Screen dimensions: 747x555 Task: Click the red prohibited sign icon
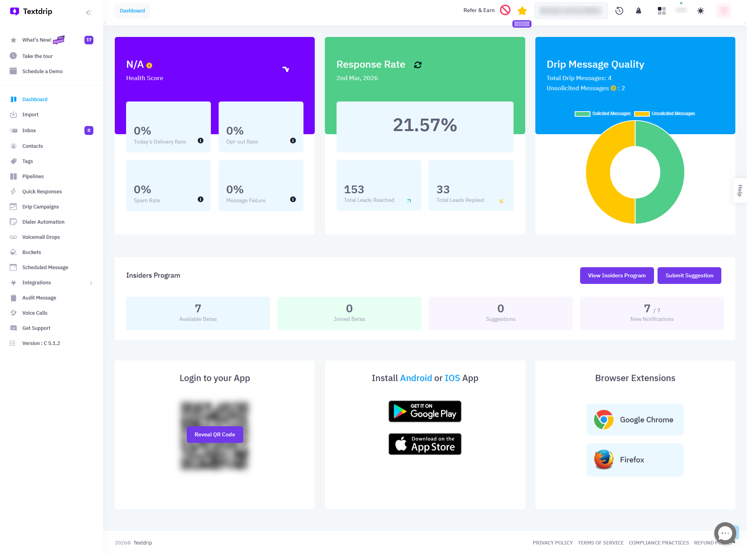[x=505, y=10]
